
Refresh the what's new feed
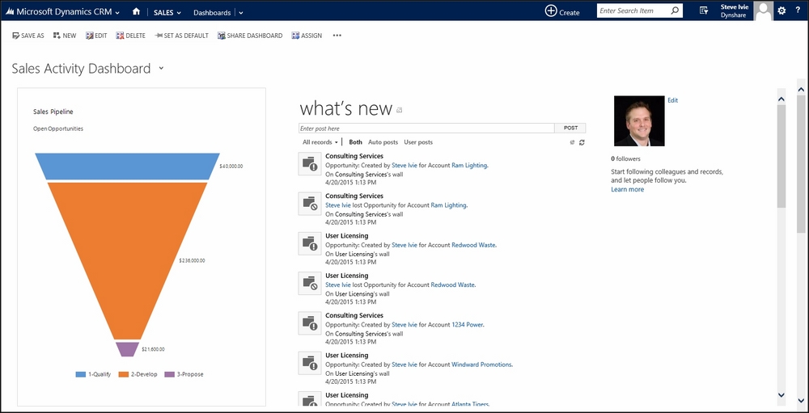(x=582, y=142)
